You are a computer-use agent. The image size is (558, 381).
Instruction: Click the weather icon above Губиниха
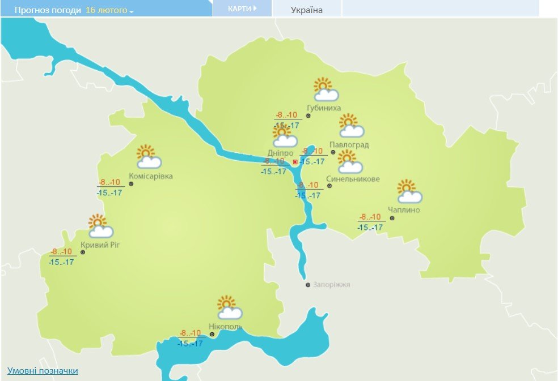click(325, 89)
